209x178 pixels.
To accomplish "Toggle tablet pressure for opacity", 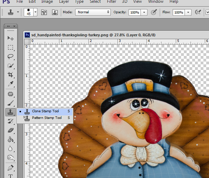I will (154, 12).
